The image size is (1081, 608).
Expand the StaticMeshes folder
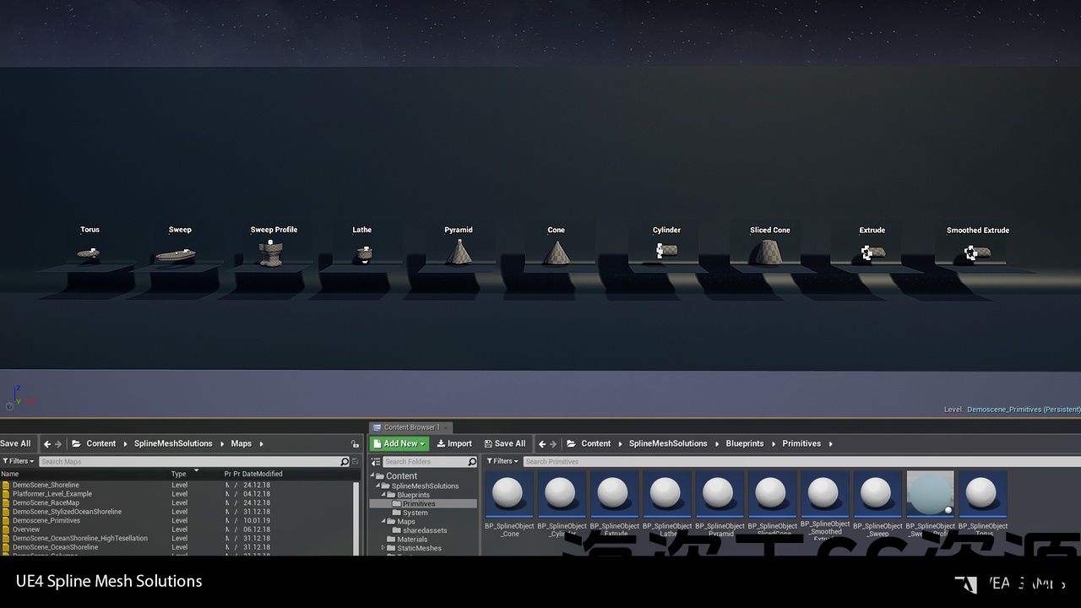click(x=383, y=548)
